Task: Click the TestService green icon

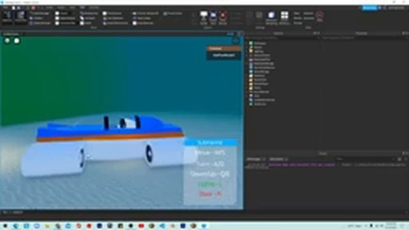Action: [251, 103]
